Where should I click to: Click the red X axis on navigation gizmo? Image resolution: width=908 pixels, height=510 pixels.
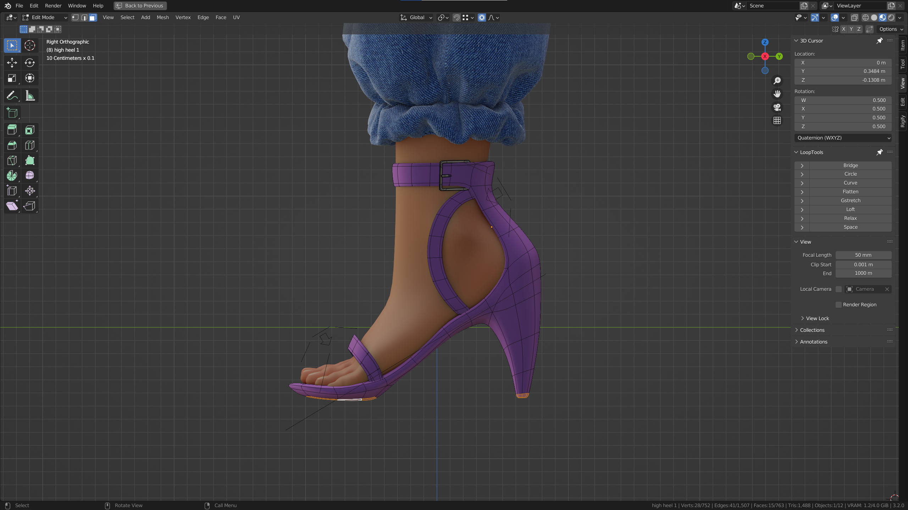click(x=765, y=56)
